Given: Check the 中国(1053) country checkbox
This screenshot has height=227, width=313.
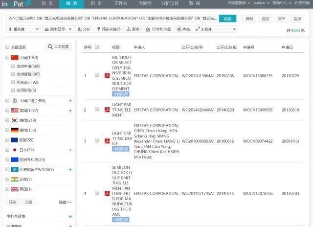Looking at the screenshot, I should point(7,58).
